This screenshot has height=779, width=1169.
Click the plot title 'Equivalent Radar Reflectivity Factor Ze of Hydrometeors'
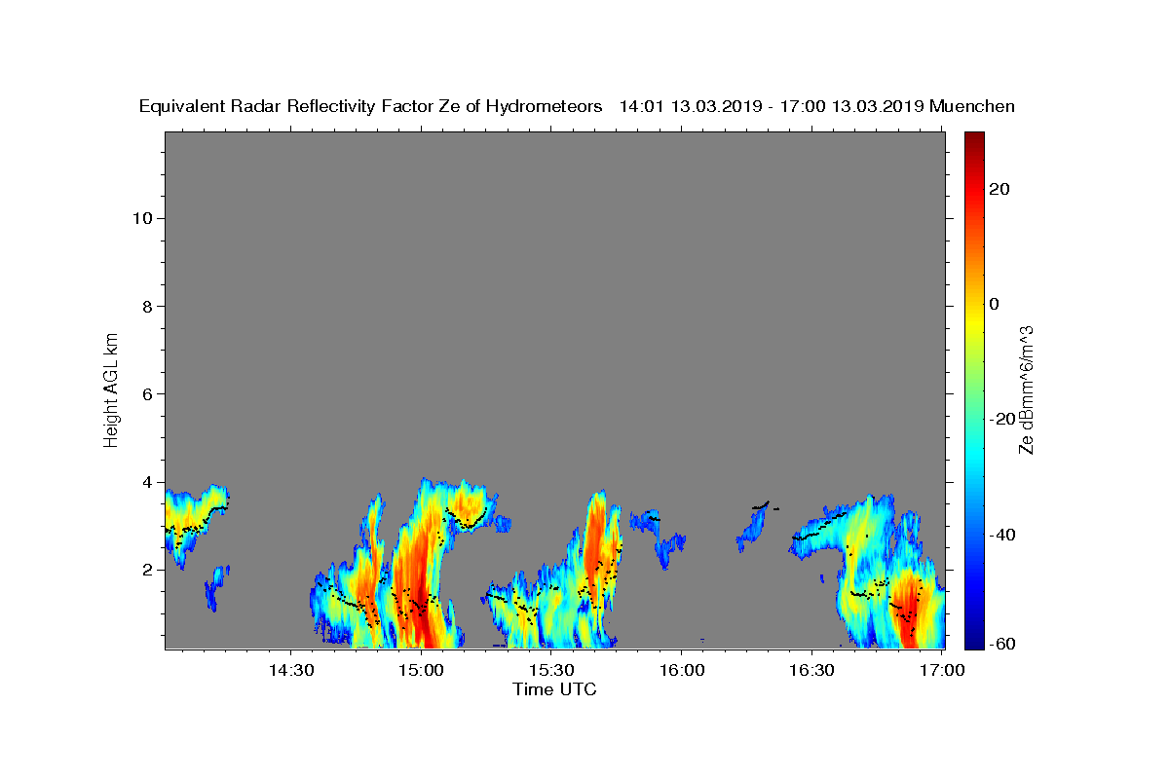pos(371,107)
